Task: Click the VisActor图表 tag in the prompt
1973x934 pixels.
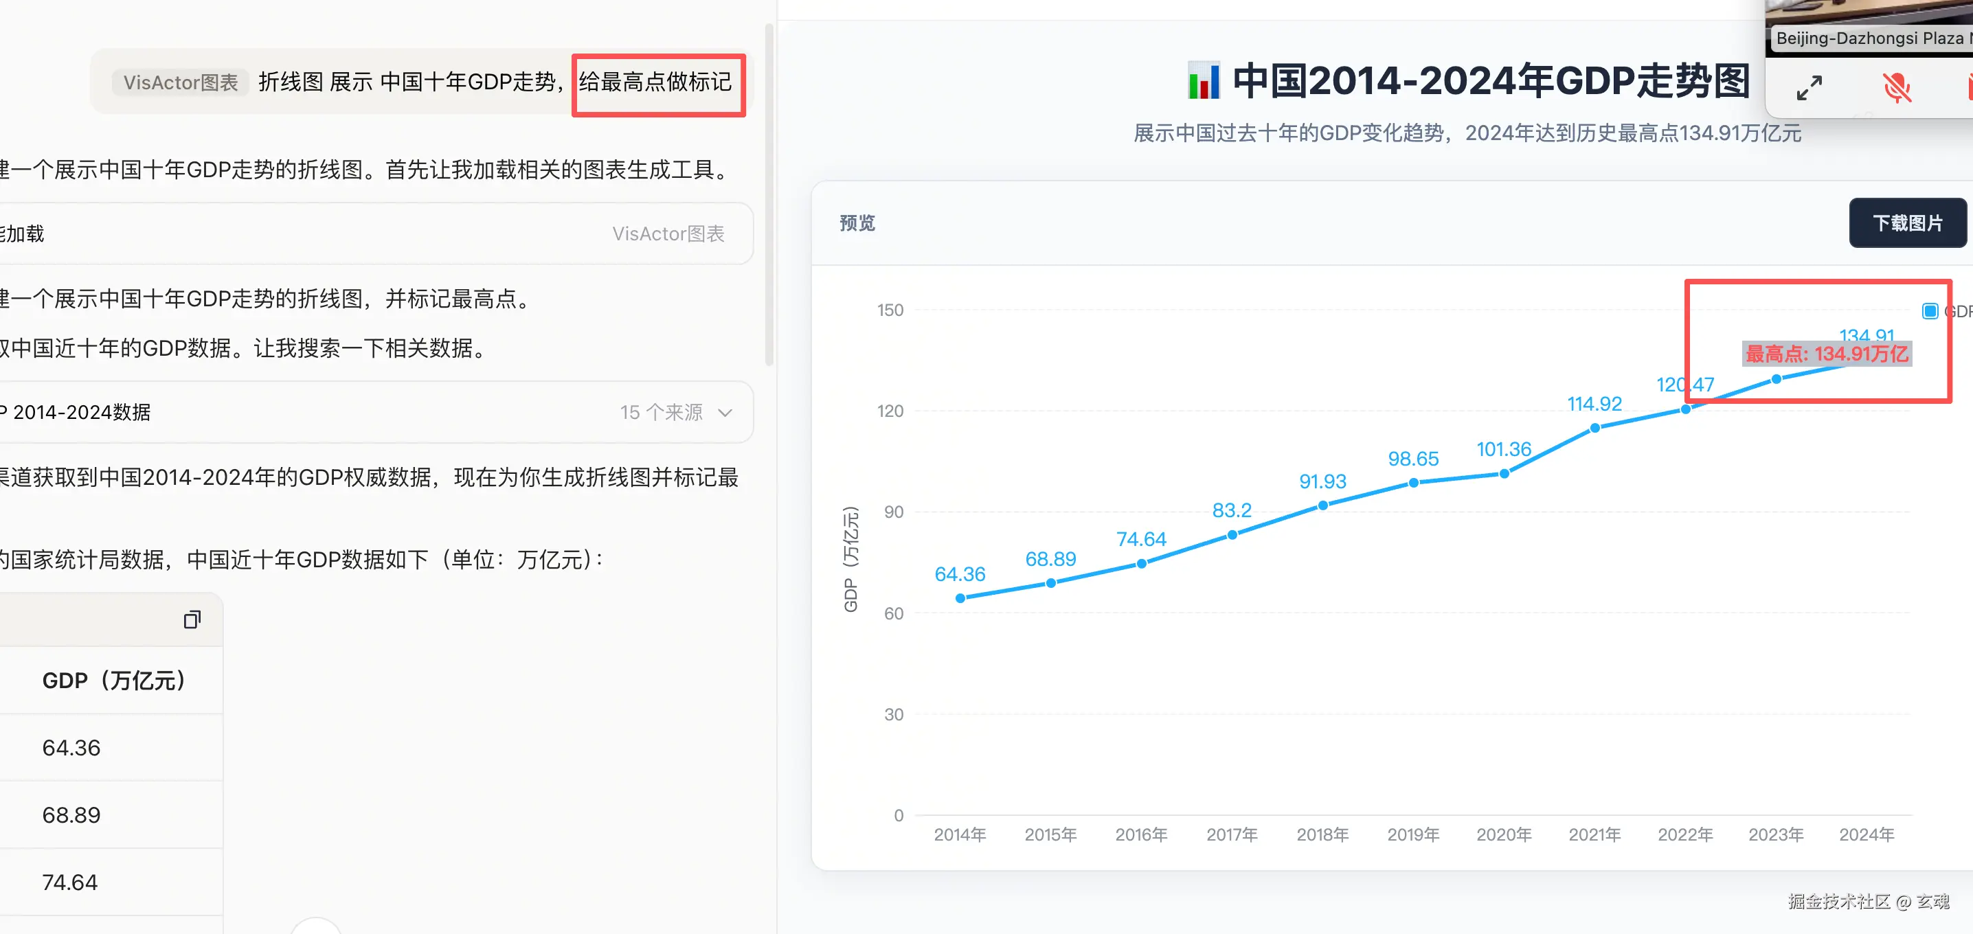Action: tap(181, 82)
